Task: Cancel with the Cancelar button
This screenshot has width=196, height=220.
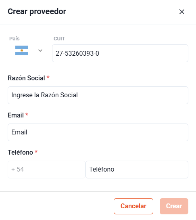Action: [133, 206]
